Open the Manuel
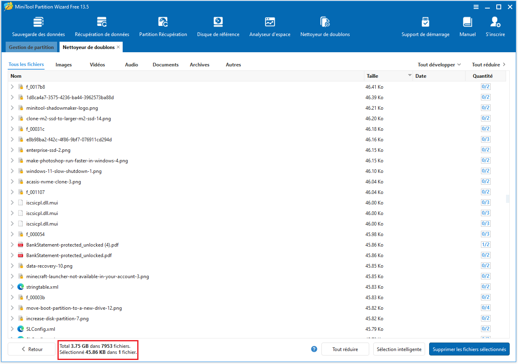519x364 pixels. [x=467, y=26]
